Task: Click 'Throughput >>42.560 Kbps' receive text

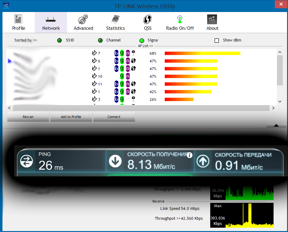Action: click(179, 218)
